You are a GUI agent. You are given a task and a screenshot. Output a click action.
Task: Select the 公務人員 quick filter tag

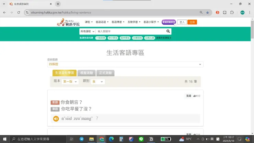click(149, 38)
